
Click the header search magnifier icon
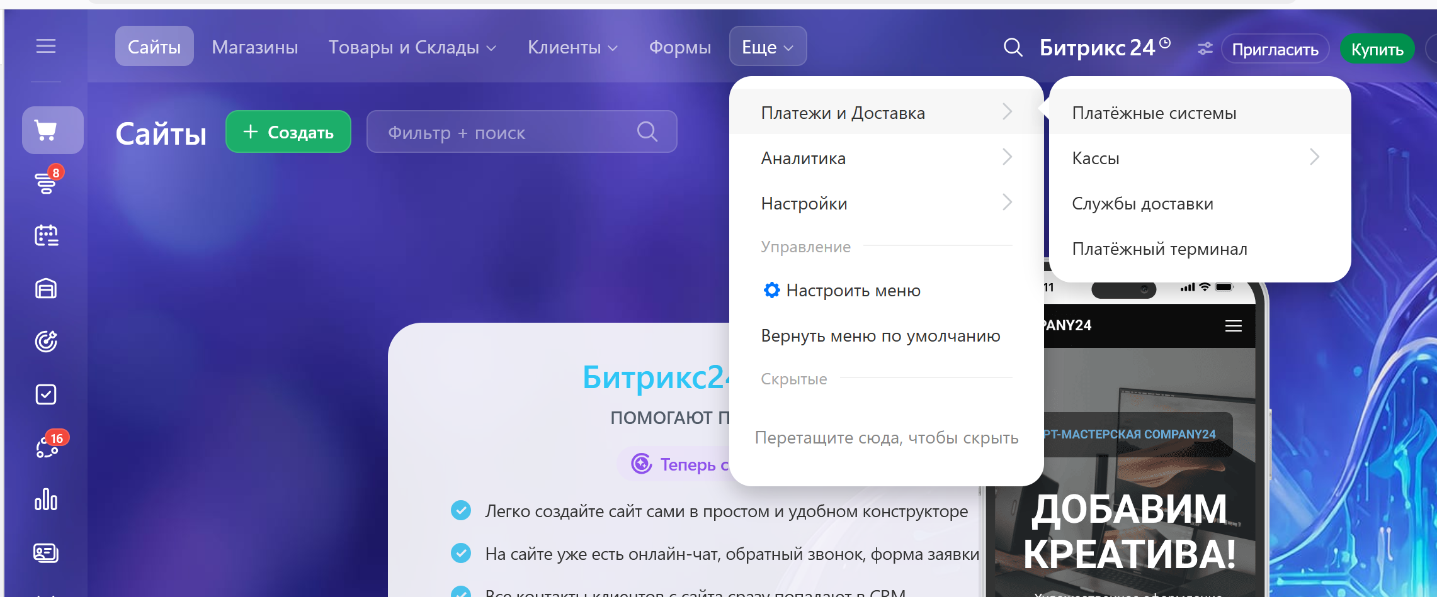click(1013, 47)
